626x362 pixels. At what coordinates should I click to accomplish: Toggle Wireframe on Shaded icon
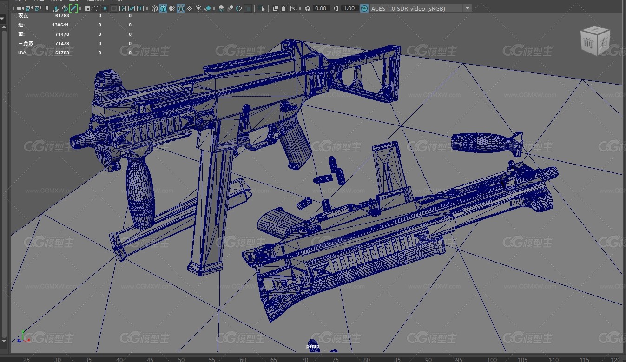pyautogui.click(x=180, y=8)
